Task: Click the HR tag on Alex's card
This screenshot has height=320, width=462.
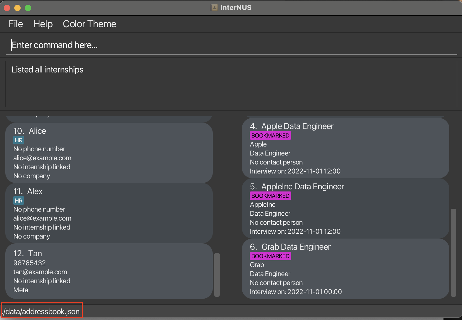Action: tap(19, 200)
